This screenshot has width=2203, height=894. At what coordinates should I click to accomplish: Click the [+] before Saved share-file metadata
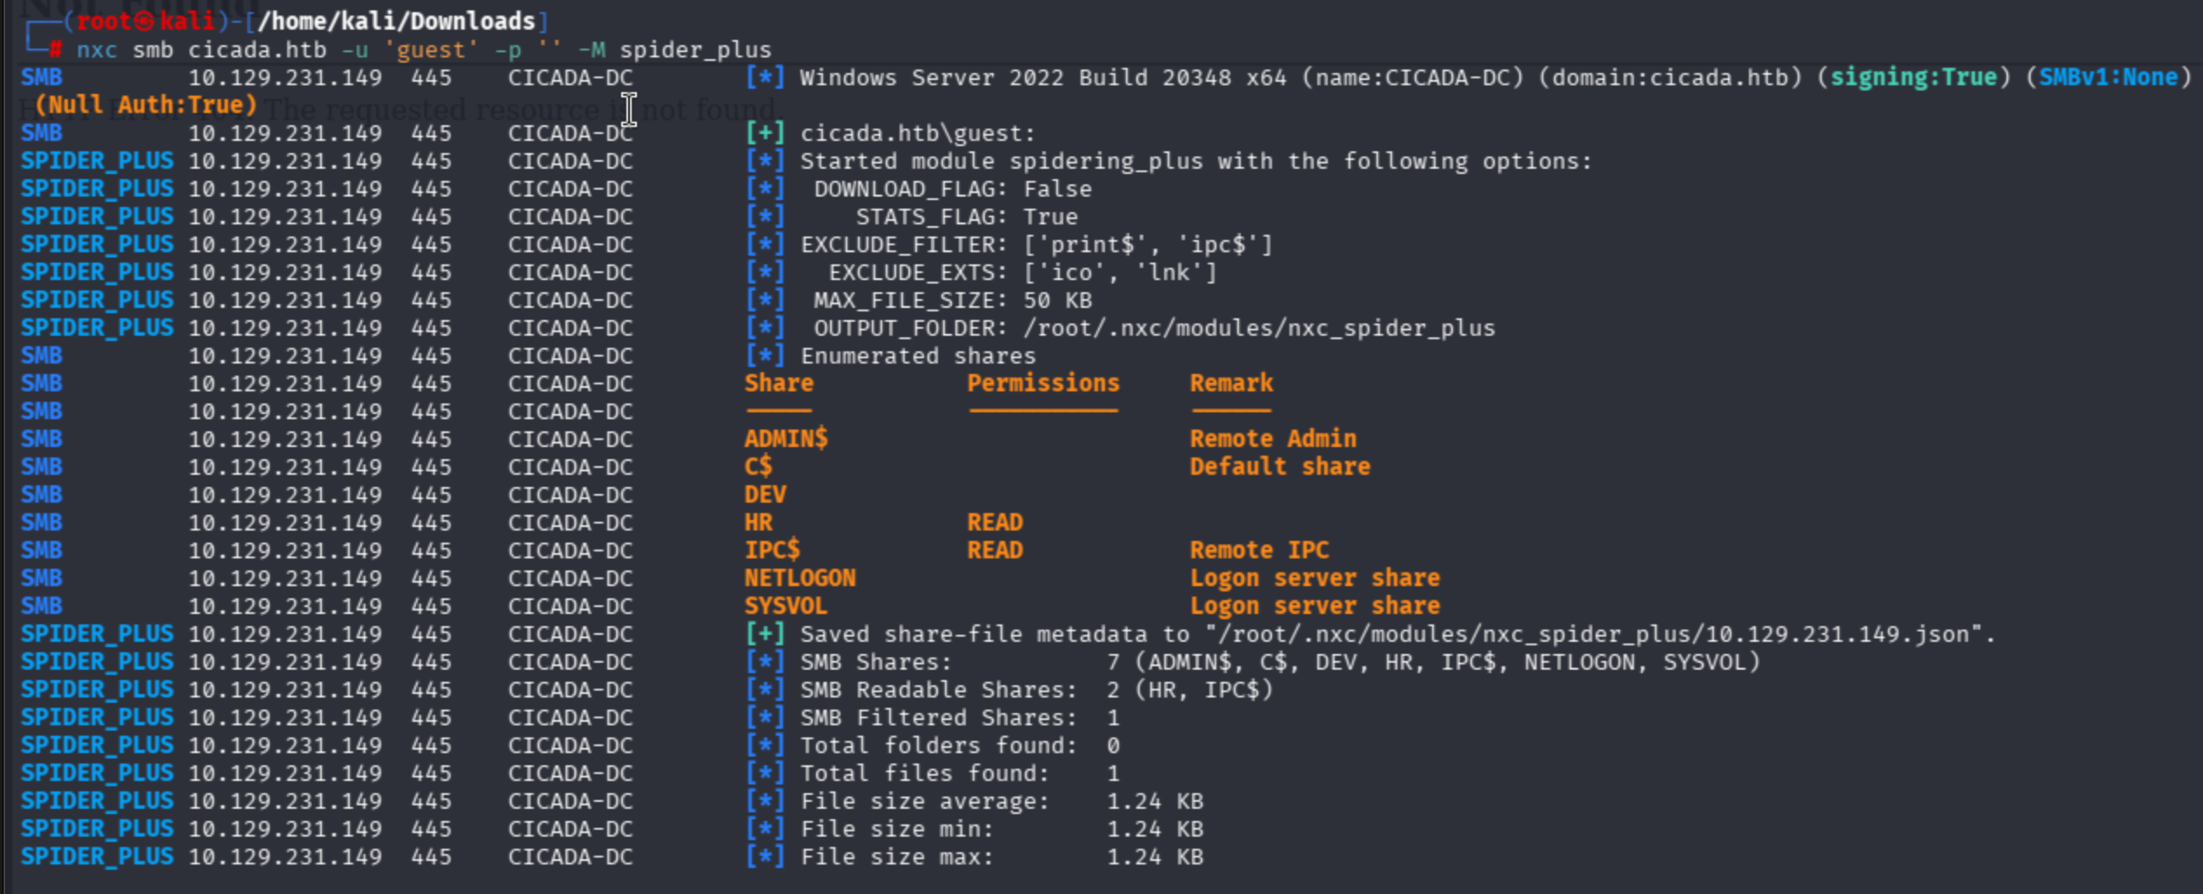point(765,634)
